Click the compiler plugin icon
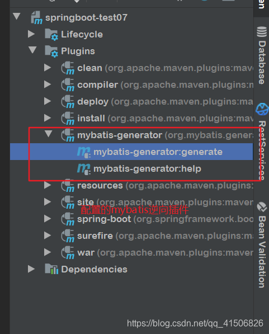Image resolution: width=269 pixels, height=334 pixels. 68,85
